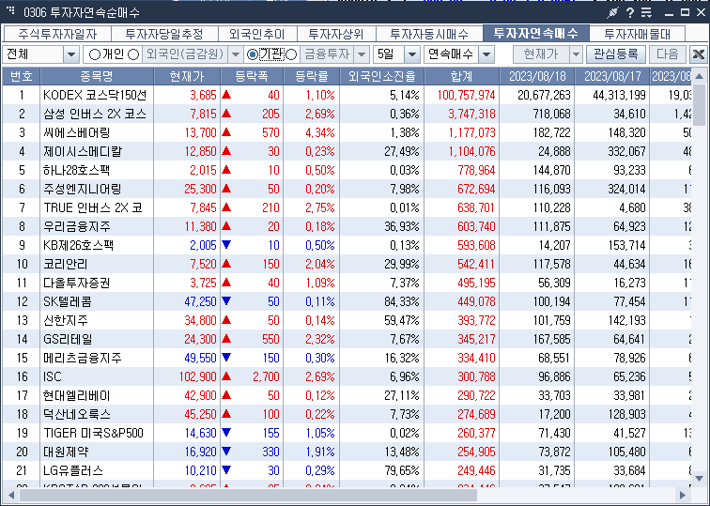Switch to the 투자자매물대 tab

point(637,34)
